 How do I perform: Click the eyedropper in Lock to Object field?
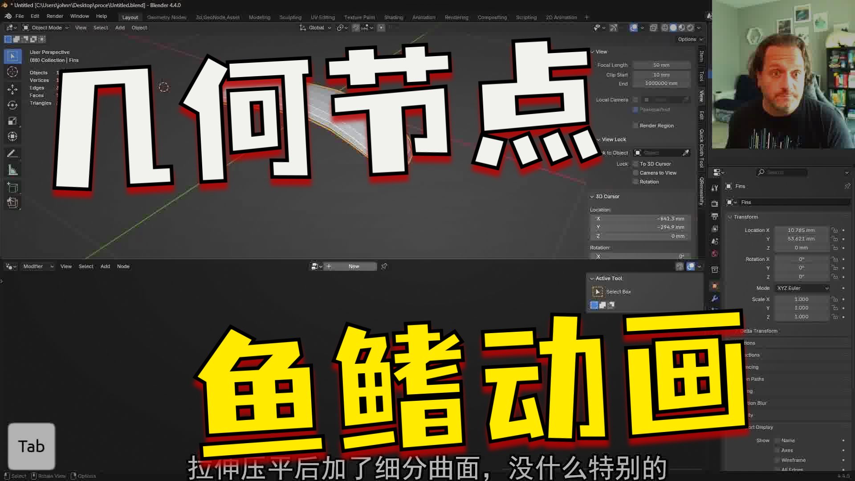point(686,153)
